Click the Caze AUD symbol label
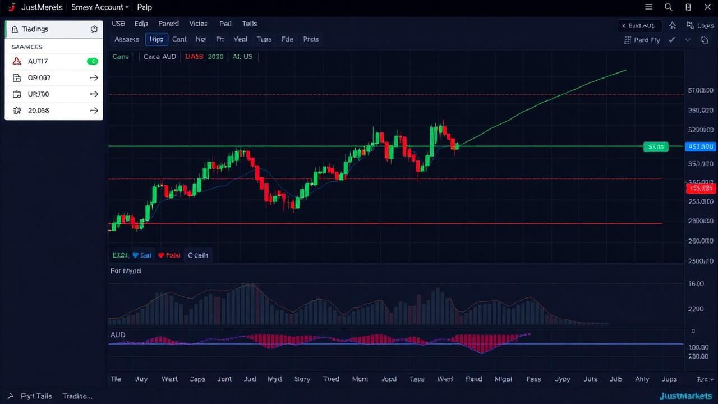 tap(160, 57)
